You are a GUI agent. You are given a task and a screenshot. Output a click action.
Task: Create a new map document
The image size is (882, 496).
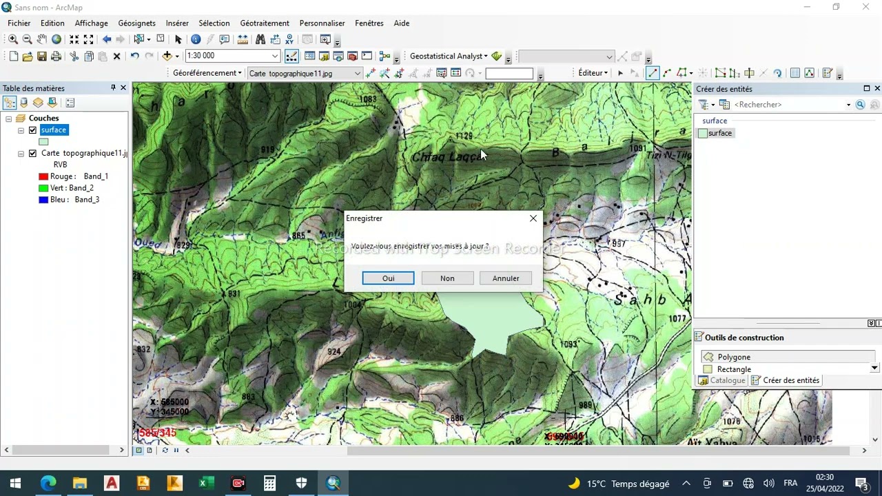pyautogui.click(x=13, y=56)
